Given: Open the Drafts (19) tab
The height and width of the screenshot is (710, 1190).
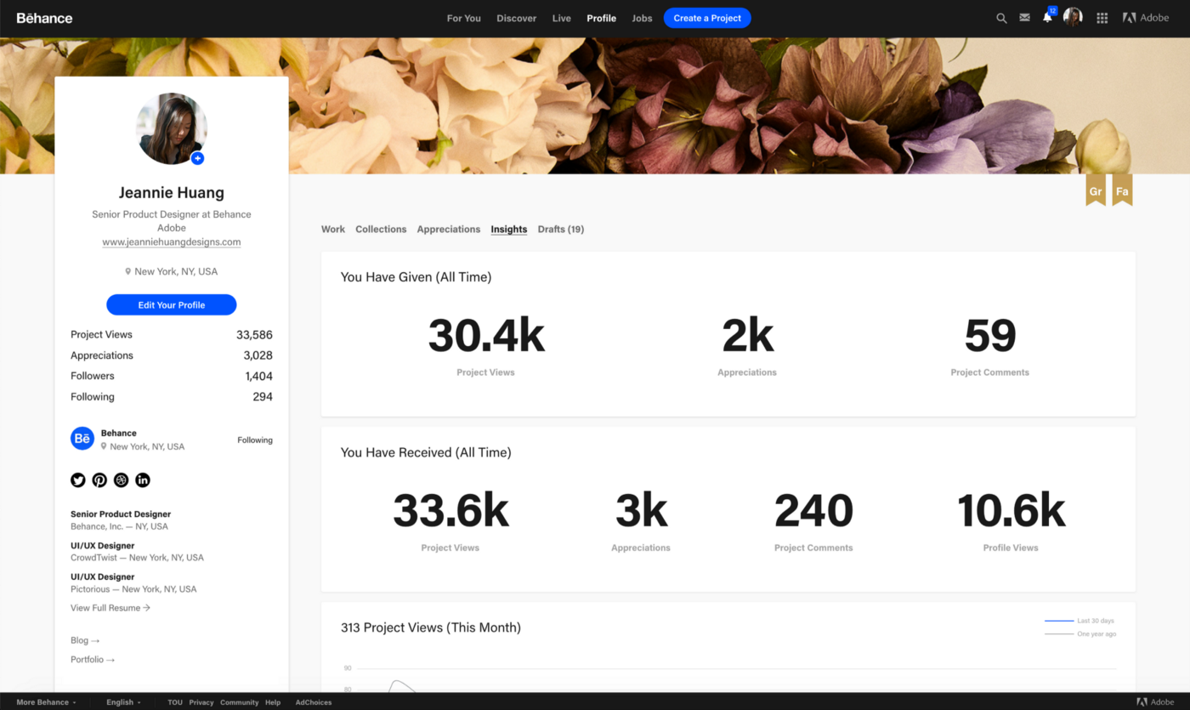Looking at the screenshot, I should point(560,230).
